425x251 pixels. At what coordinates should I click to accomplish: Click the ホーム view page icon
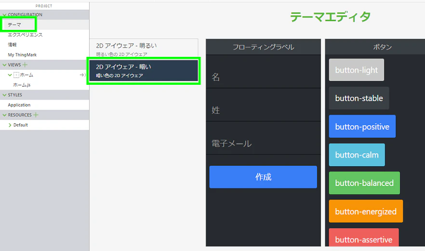coord(16,75)
